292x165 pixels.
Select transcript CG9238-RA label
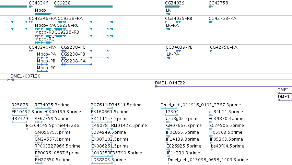(x=70, y=19)
